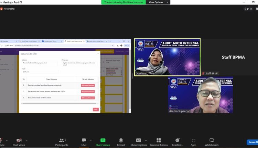Click right arrow of the dialog scrollbar

click(98, 104)
